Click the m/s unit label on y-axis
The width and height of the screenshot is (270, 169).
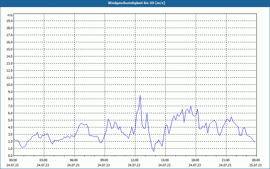point(10,15)
